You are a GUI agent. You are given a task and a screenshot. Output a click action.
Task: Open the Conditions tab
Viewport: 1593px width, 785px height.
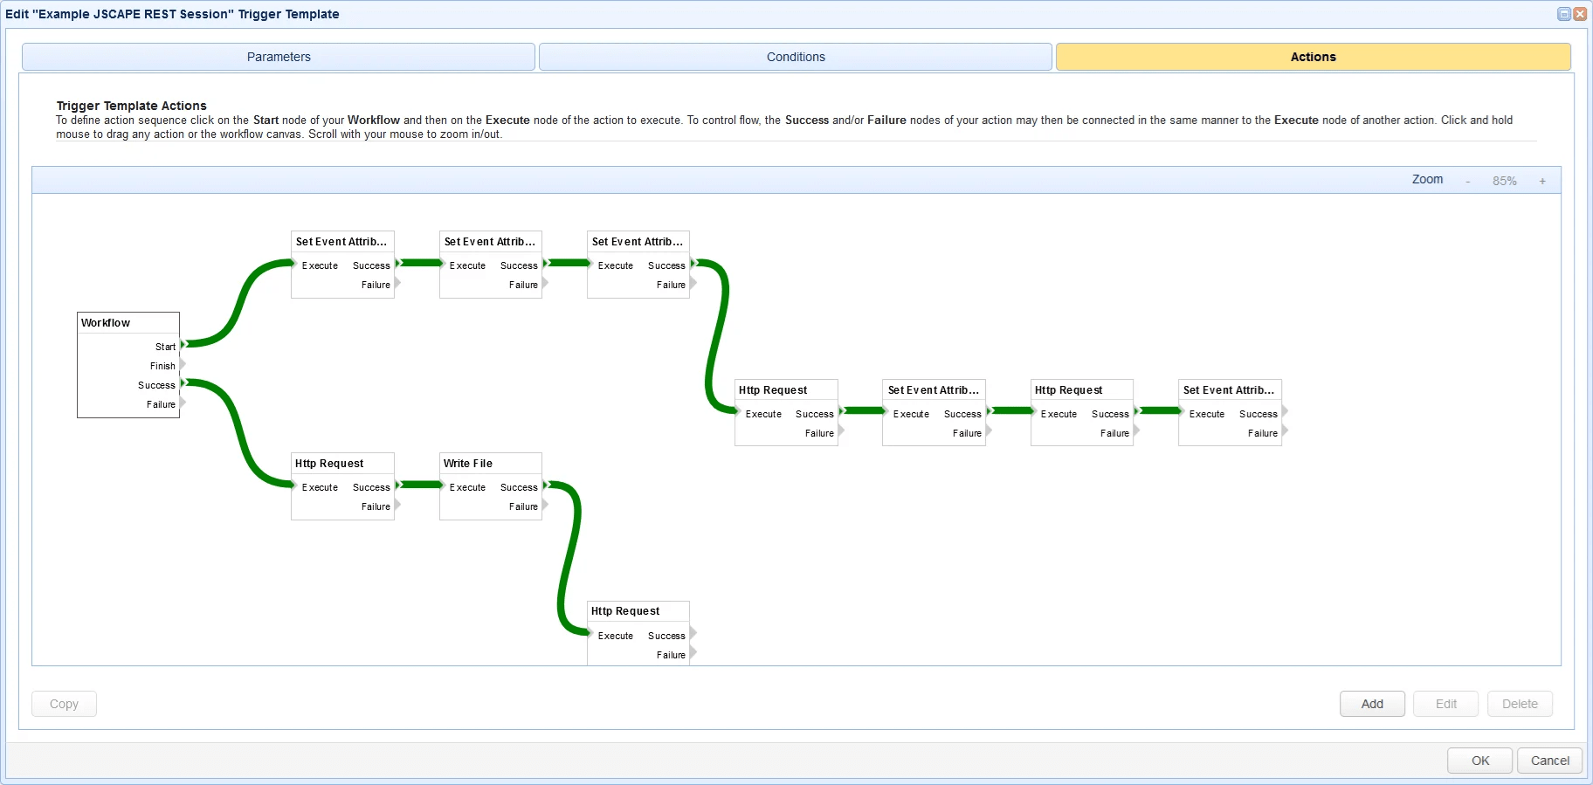tap(796, 57)
